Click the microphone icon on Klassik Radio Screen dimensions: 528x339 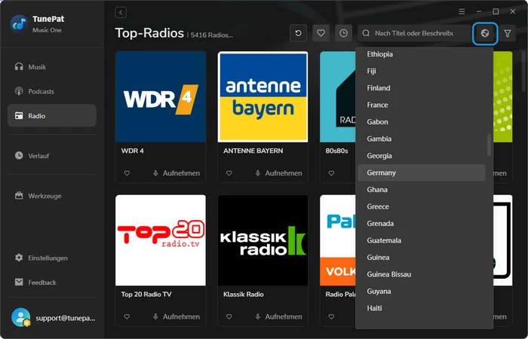point(258,316)
